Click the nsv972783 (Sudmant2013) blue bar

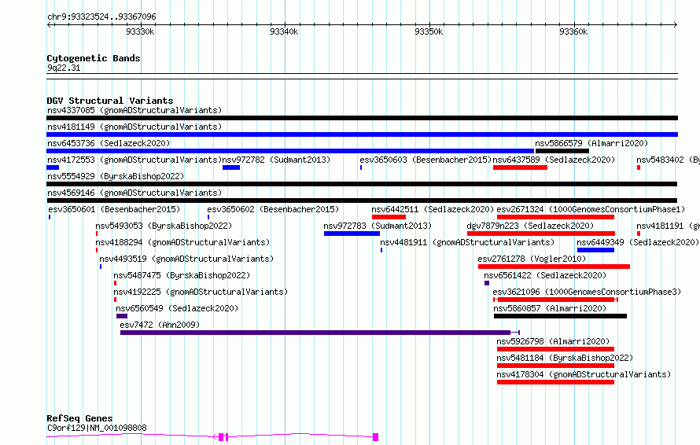click(x=352, y=234)
